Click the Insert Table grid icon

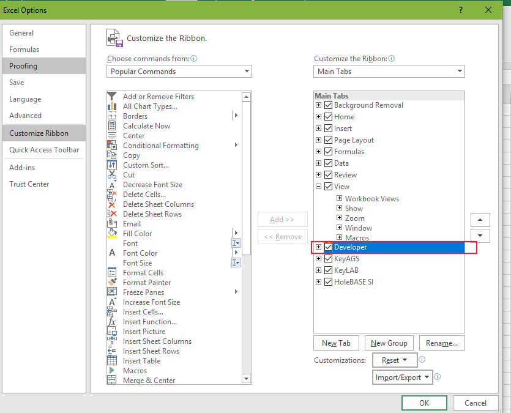(112, 360)
